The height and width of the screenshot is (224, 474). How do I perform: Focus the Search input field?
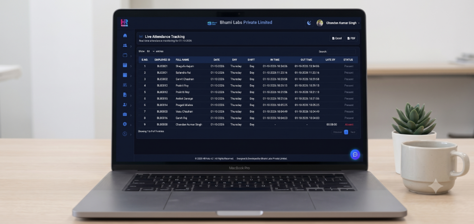(x=342, y=52)
